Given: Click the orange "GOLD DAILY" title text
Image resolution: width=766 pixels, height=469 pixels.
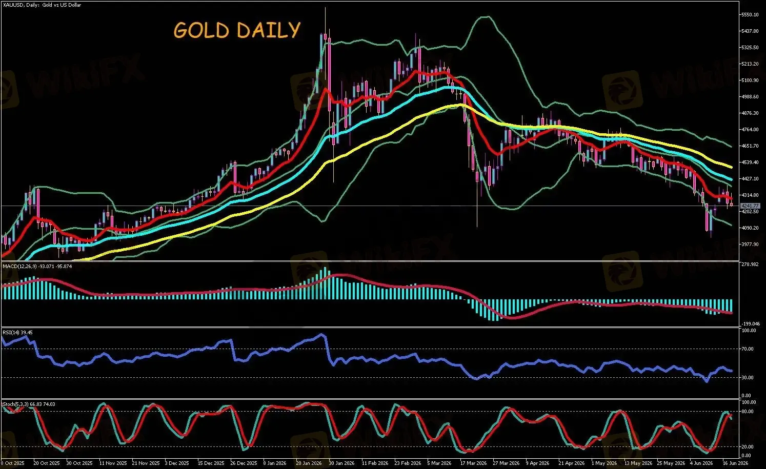Looking at the screenshot, I should 237,30.
